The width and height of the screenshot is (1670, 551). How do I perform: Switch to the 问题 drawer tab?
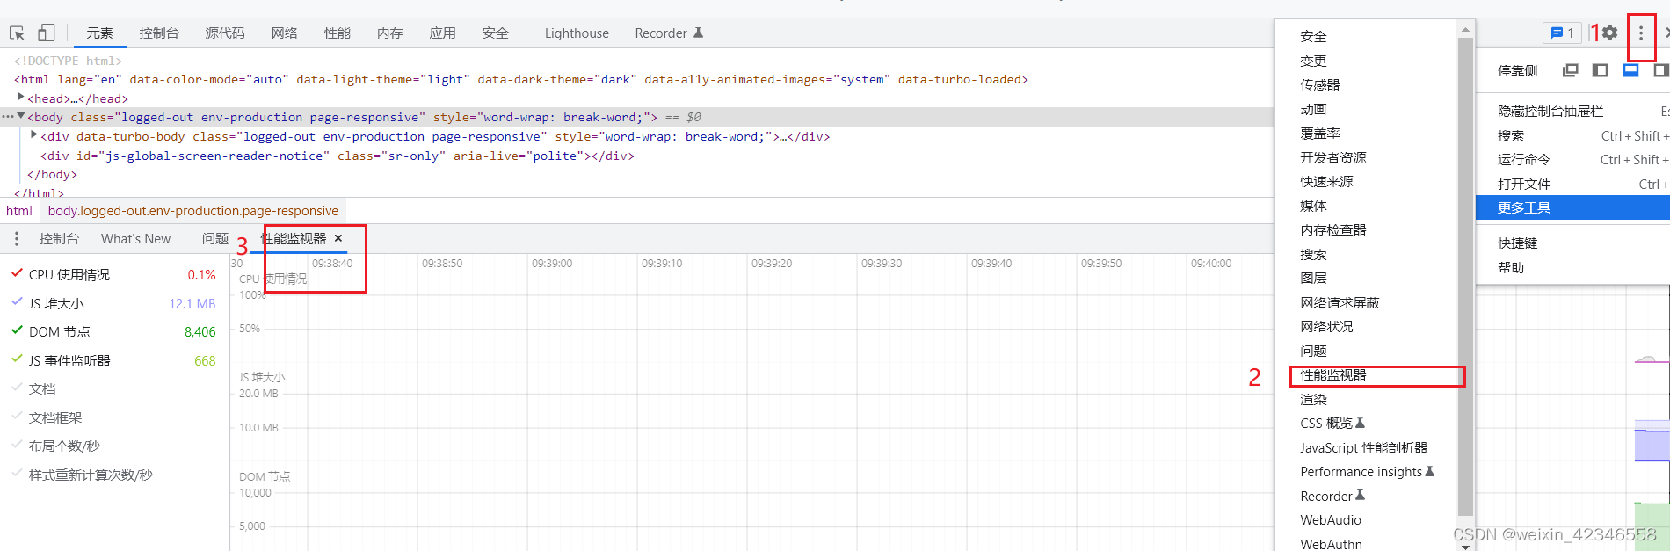click(x=215, y=239)
